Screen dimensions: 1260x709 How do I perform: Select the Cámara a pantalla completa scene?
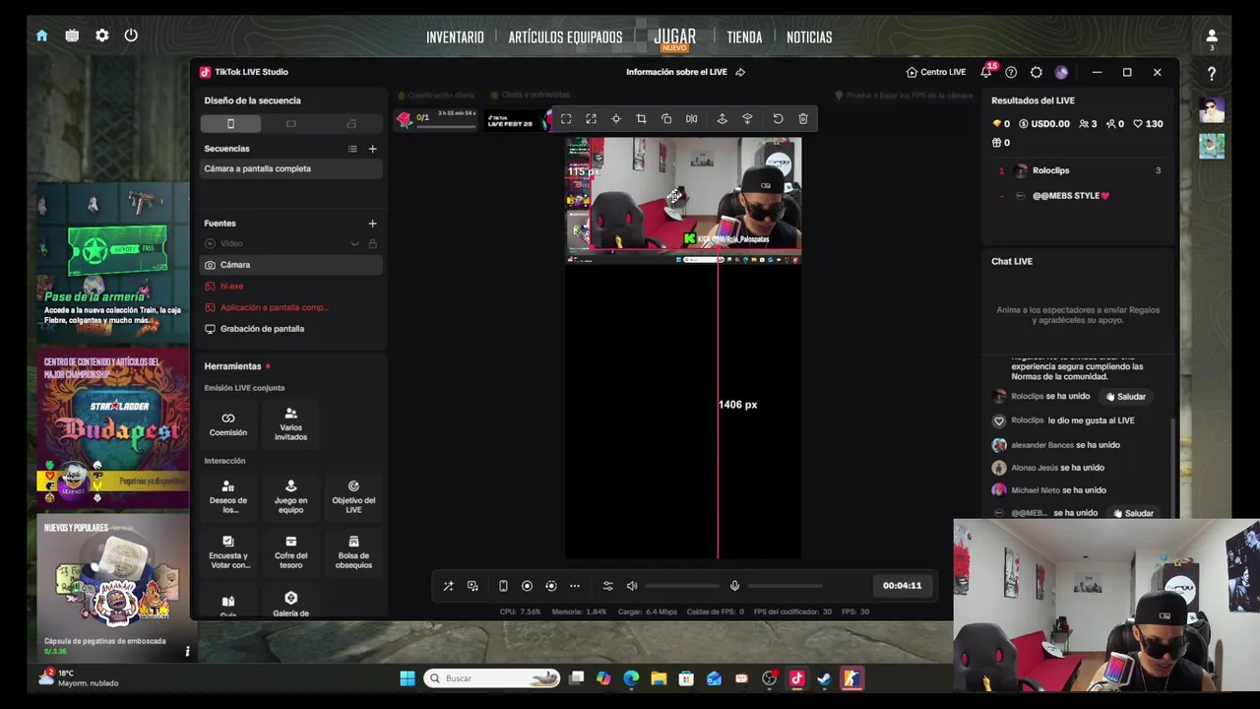(290, 168)
